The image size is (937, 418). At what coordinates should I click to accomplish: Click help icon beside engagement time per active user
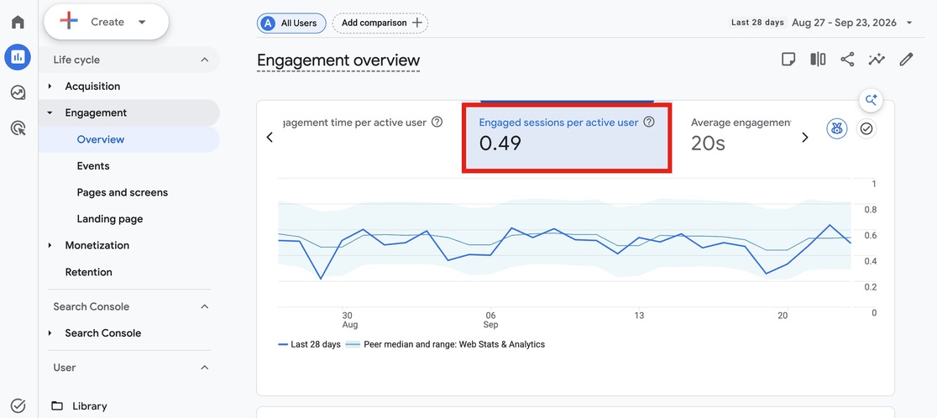[x=437, y=123]
